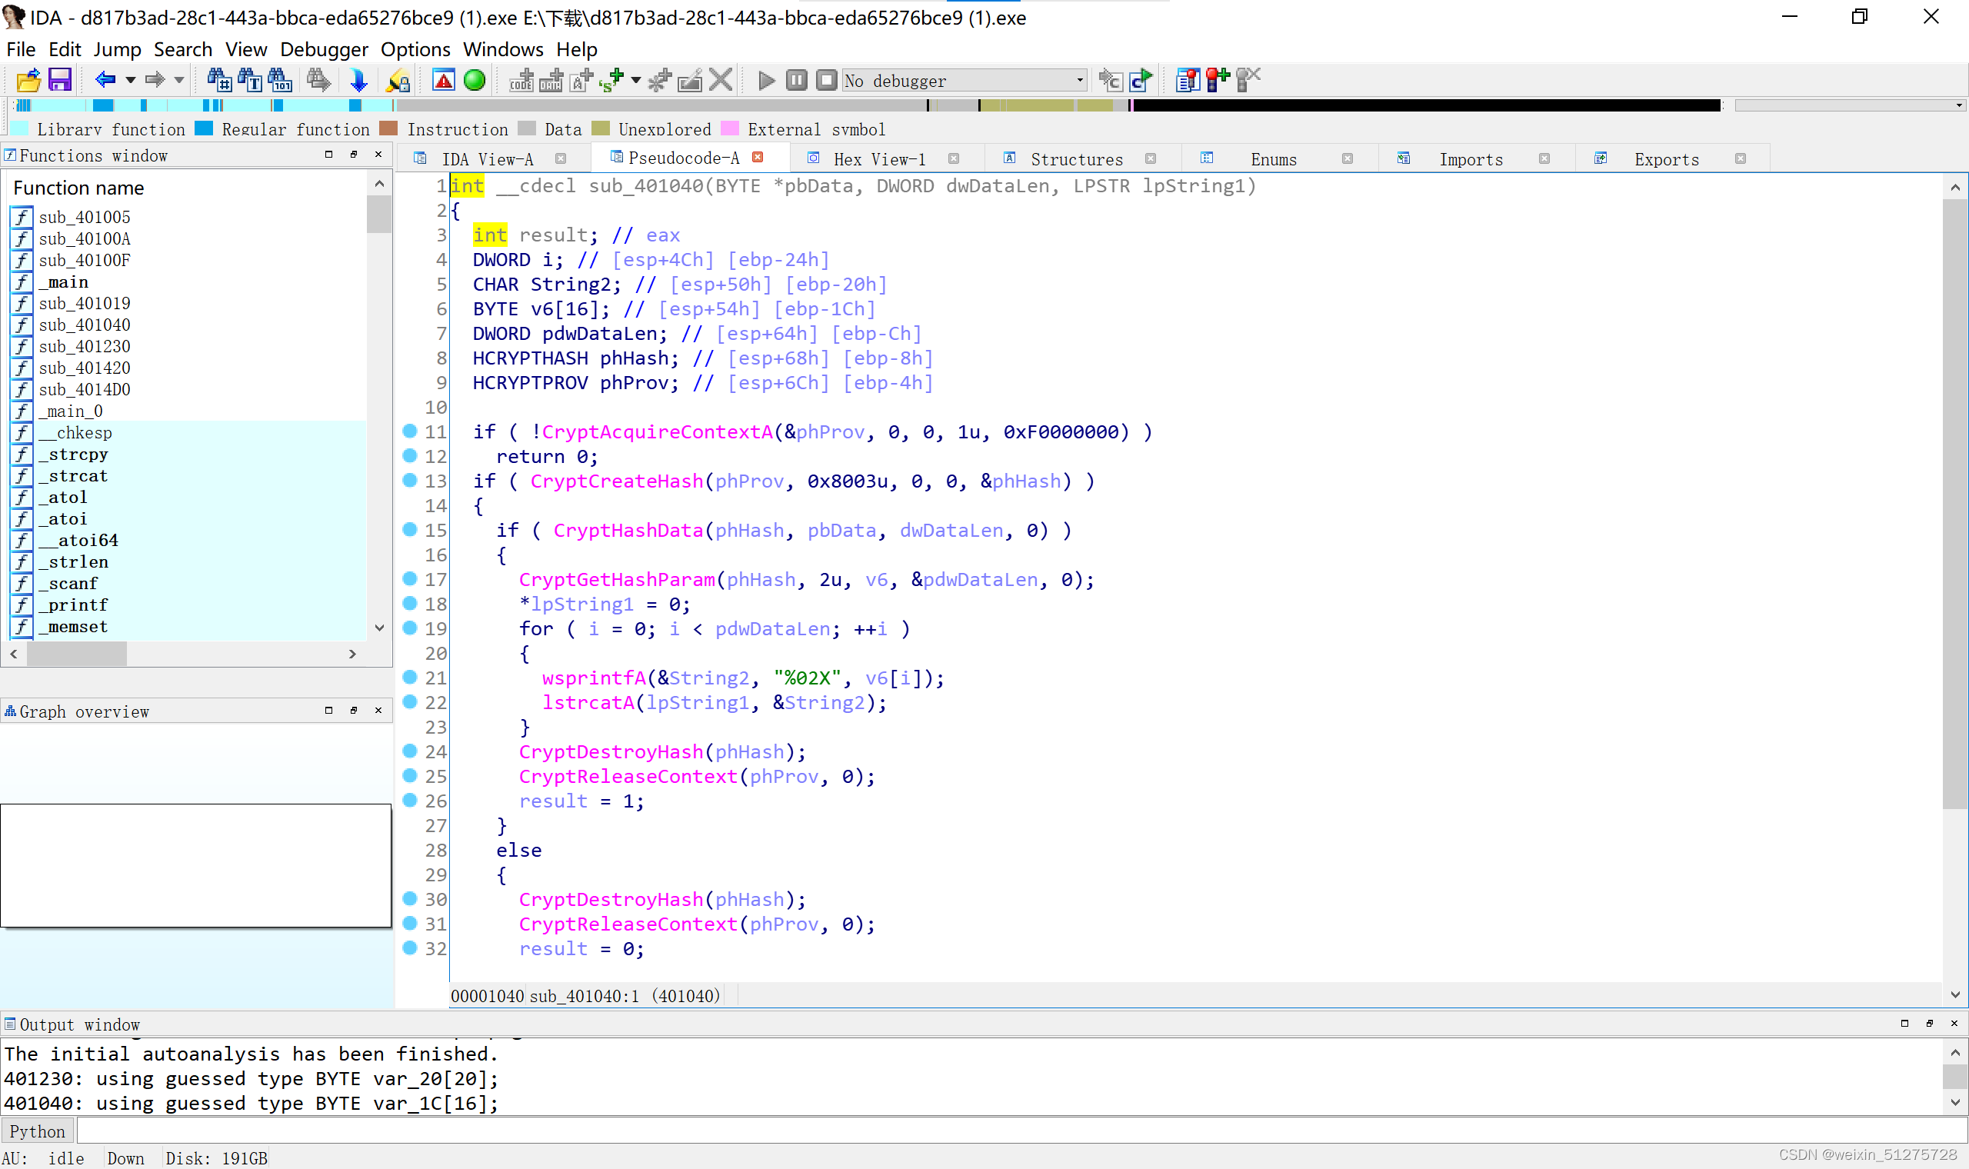This screenshot has width=1969, height=1169.
Task: Click Search text binoculars icon
Action: 250,80
